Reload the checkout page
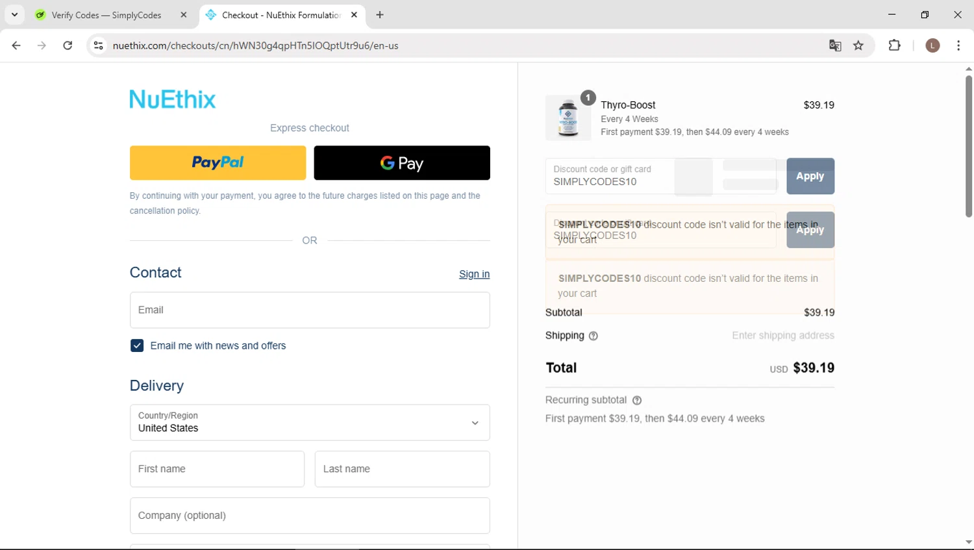This screenshot has width=974, height=550. pyautogui.click(x=68, y=45)
